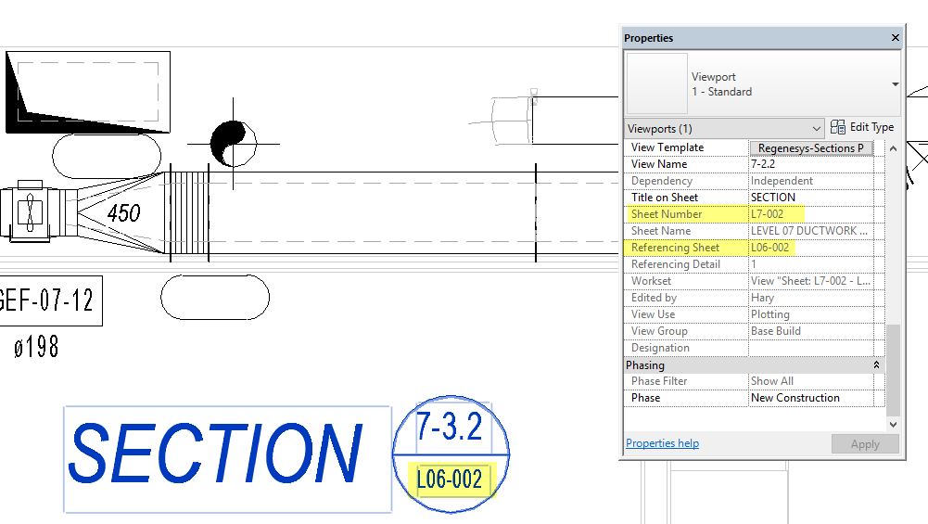The image size is (928, 524).
Task: Click the Phase property label
Action: 645,398
